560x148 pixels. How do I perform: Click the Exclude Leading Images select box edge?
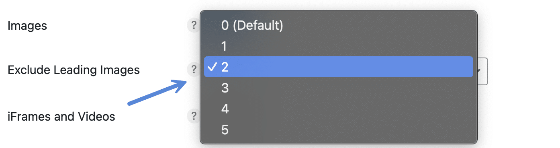pos(483,71)
